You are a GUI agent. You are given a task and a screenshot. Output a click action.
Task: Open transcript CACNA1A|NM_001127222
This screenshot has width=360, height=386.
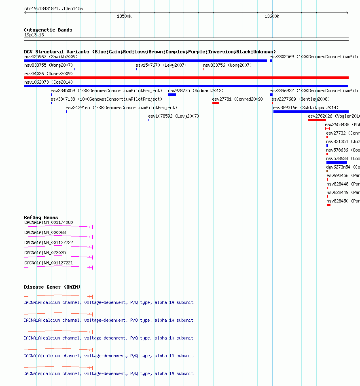point(49,243)
